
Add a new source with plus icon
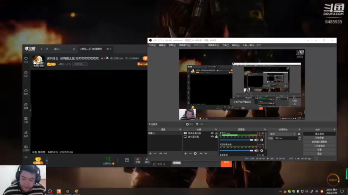(x=186, y=153)
